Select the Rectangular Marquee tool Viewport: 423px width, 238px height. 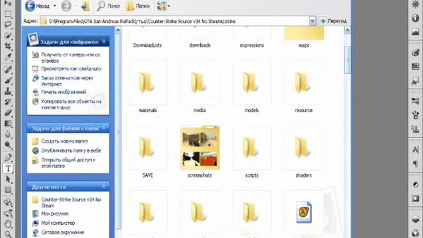click(8, 13)
